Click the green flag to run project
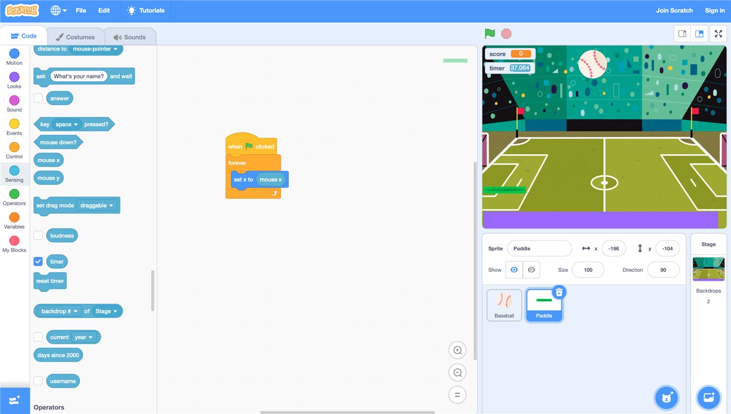This screenshot has height=414, width=731. click(x=490, y=34)
